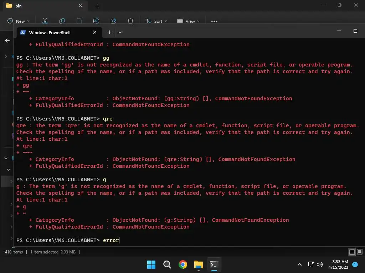Viewport: 365px width, 273px height.
Task: Close the Windows PowerShell tab
Action: [x=95, y=32]
